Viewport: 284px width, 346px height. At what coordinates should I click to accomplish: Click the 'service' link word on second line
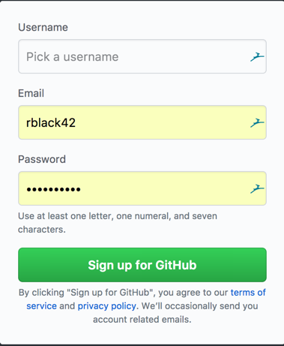coord(41,306)
